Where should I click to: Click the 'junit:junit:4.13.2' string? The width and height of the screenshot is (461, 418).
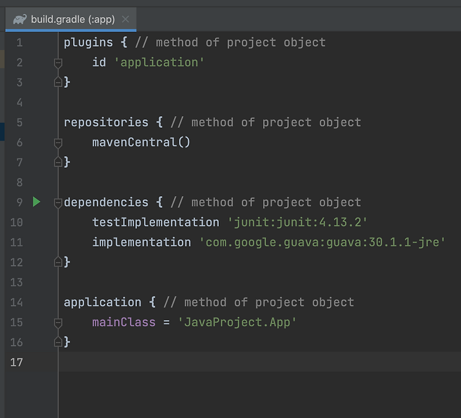pyautogui.click(x=297, y=223)
